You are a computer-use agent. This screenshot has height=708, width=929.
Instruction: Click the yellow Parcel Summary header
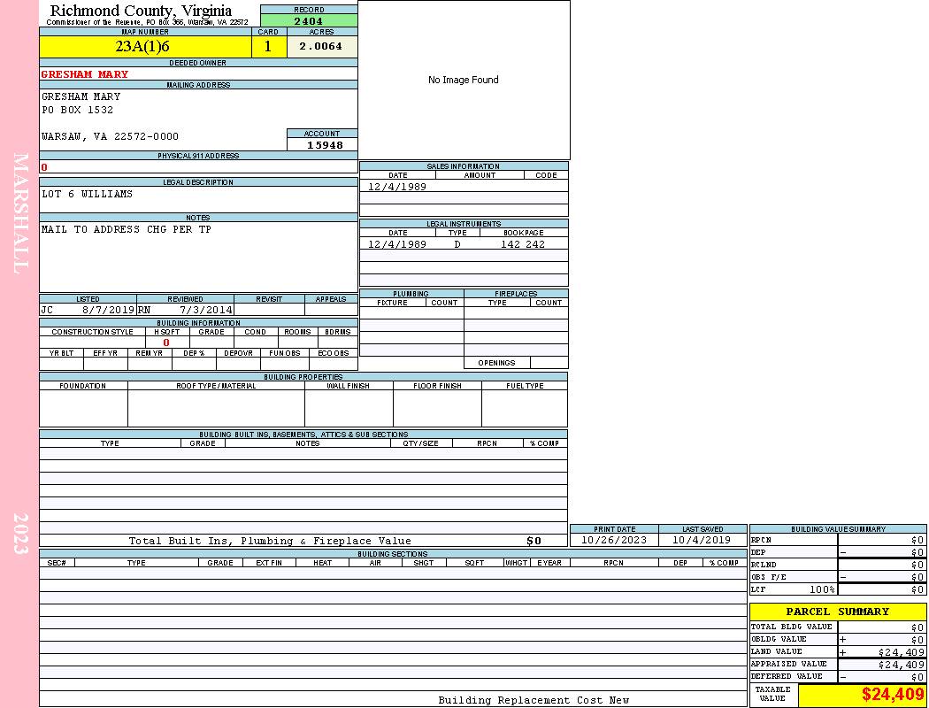[837, 612]
